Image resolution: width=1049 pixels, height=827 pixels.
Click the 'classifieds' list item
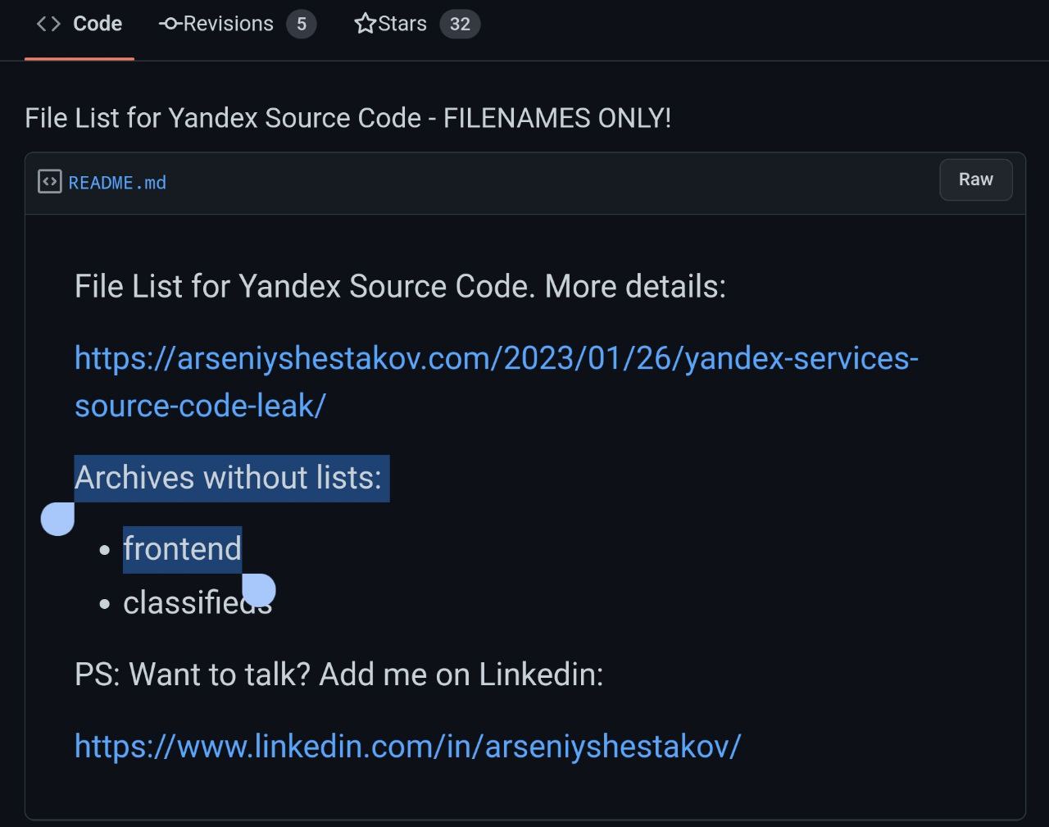198,603
